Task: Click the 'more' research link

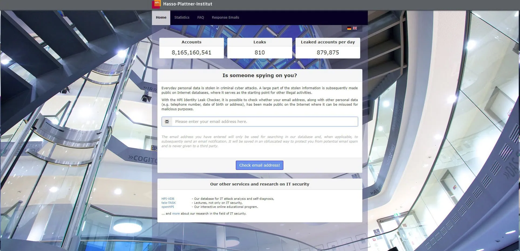Action: (176, 214)
